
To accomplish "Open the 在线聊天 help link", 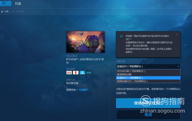I will click(84, 90).
